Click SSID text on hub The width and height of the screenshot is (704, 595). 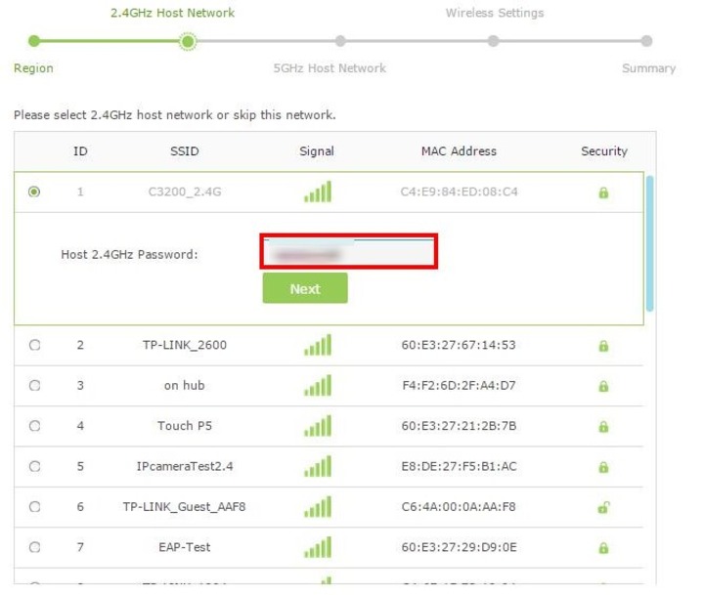tap(185, 386)
